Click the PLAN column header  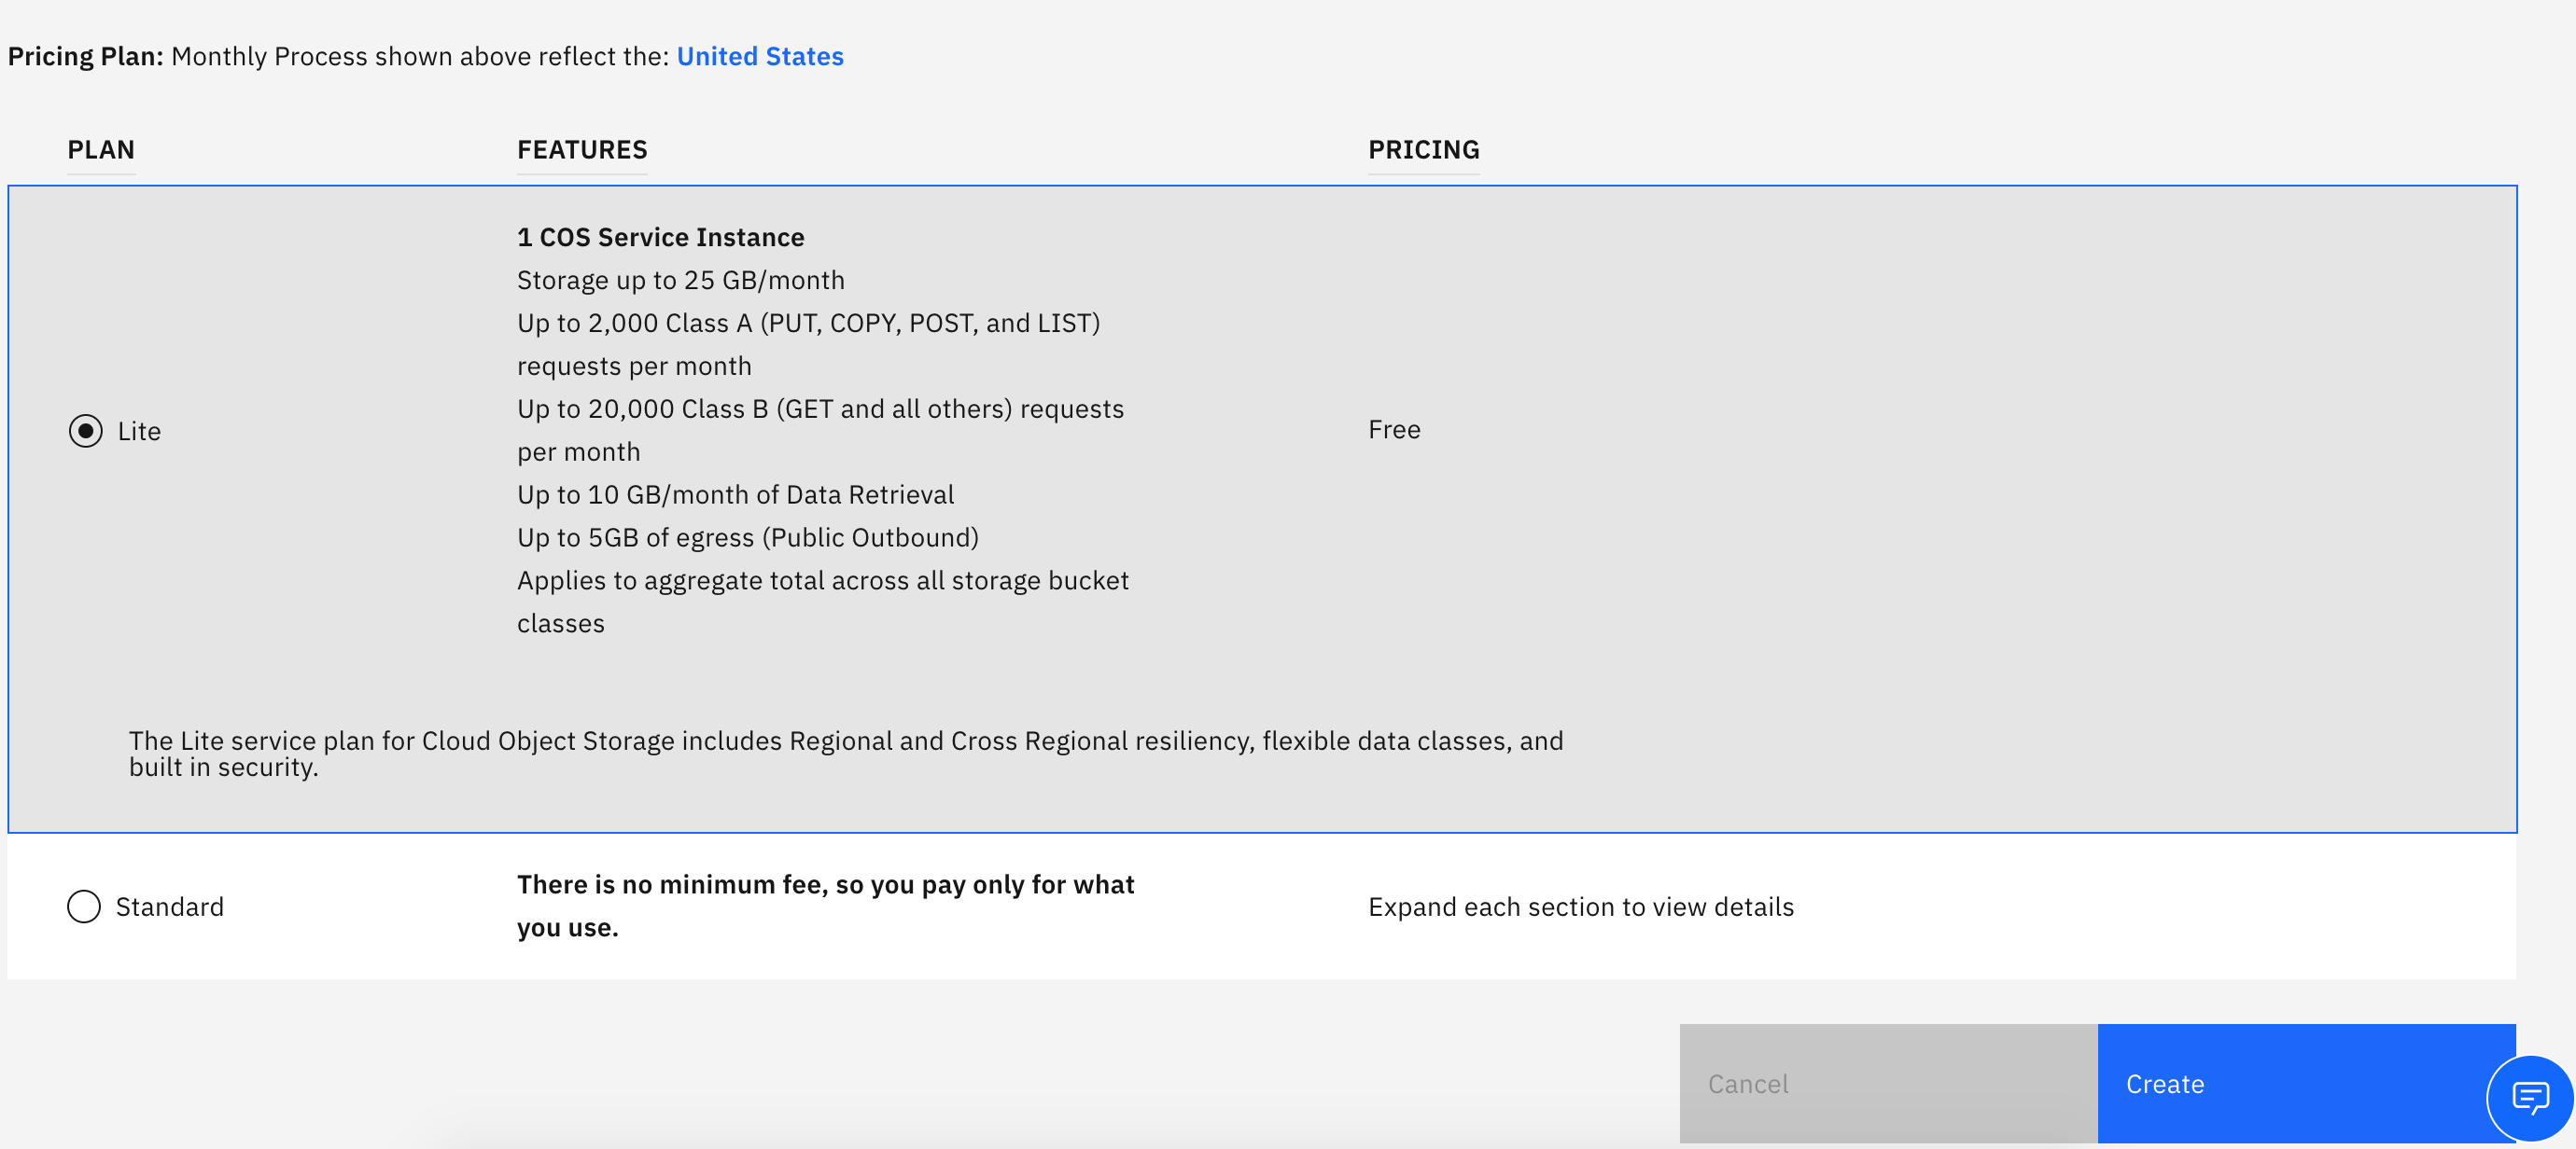(x=101, y=150)
